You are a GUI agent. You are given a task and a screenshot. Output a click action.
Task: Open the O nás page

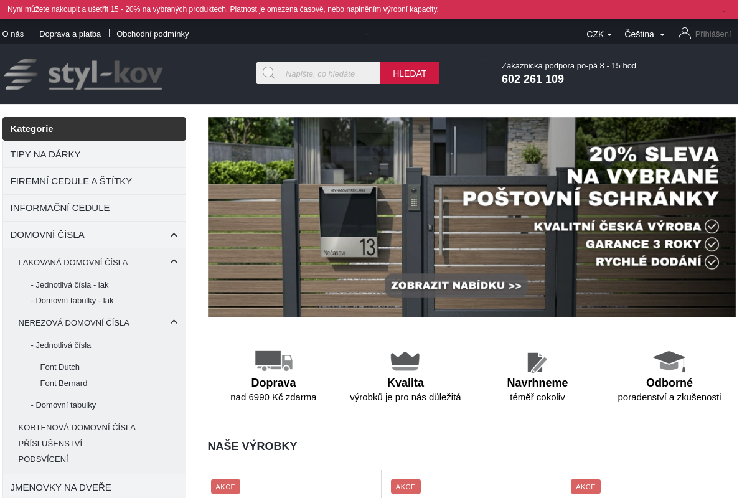point(13,34)
